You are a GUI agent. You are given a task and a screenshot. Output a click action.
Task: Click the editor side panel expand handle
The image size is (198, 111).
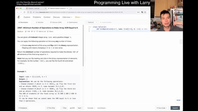[181, 42]
